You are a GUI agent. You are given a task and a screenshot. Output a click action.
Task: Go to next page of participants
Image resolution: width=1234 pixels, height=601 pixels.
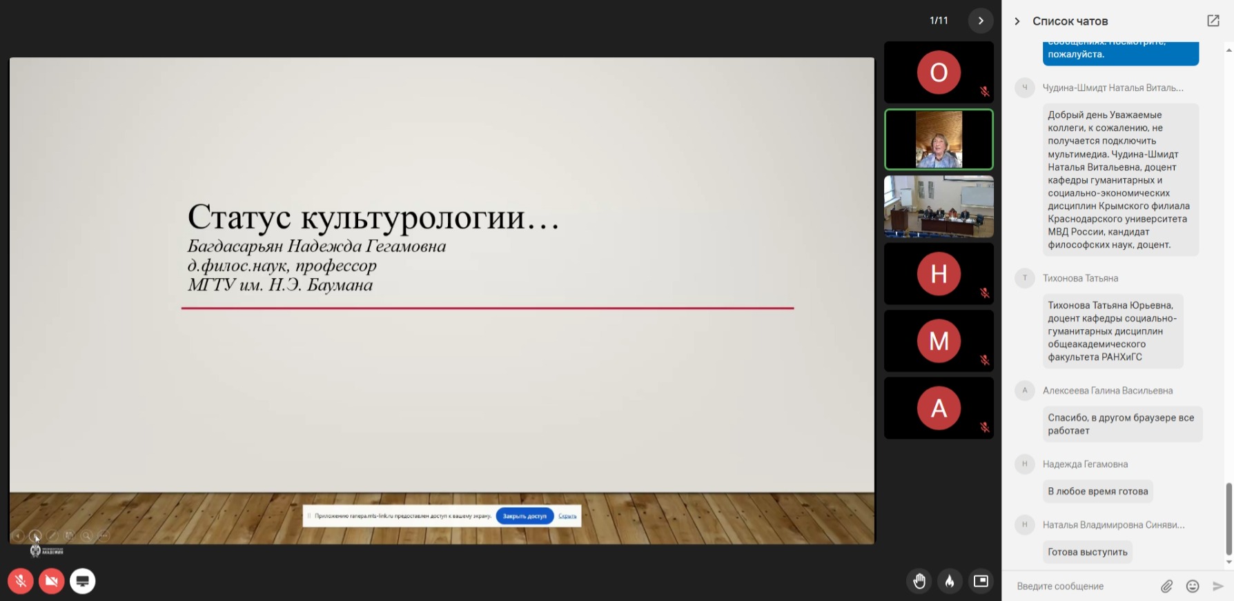click(x=980, y=21)
